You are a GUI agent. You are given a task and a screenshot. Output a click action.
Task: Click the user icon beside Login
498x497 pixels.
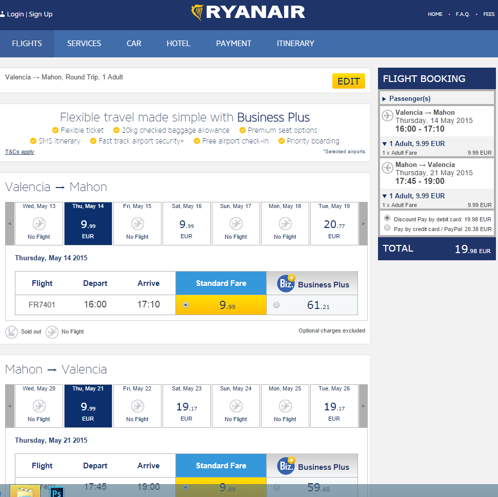[x=2, y=14]
